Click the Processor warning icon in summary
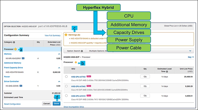Viewport: 198px width, 110px height. click(x=15, y=49)
